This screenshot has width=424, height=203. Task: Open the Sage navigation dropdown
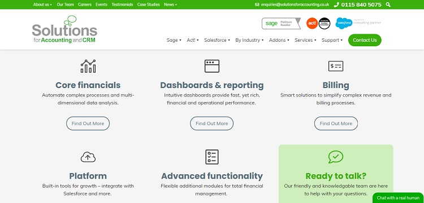(174, 40)
